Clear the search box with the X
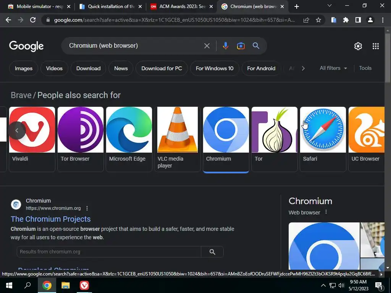 (x=207, y=46)
